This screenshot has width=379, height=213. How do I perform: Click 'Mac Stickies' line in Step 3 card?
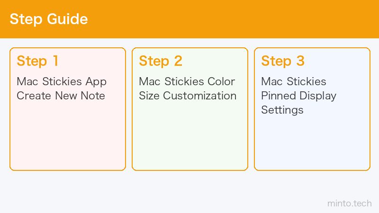pos(294,81)
